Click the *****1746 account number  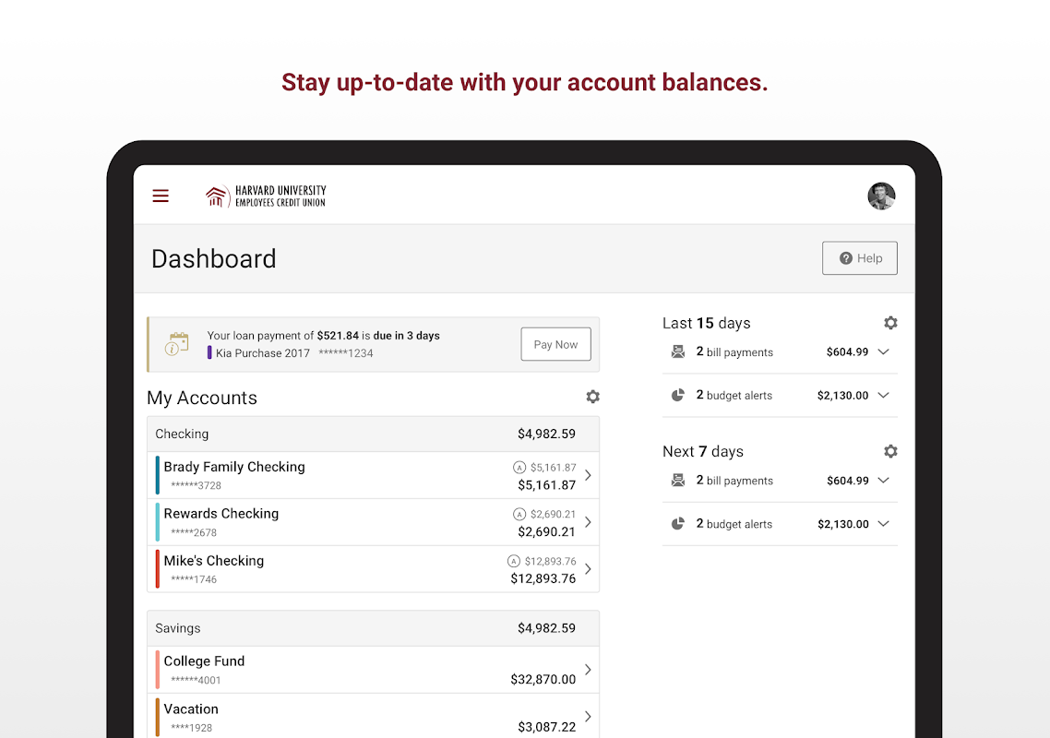pos(194,579)
